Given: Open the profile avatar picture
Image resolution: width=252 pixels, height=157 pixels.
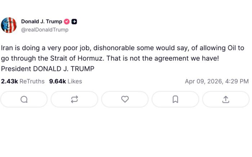Looking at the screenshot, I should coord(9,25).
